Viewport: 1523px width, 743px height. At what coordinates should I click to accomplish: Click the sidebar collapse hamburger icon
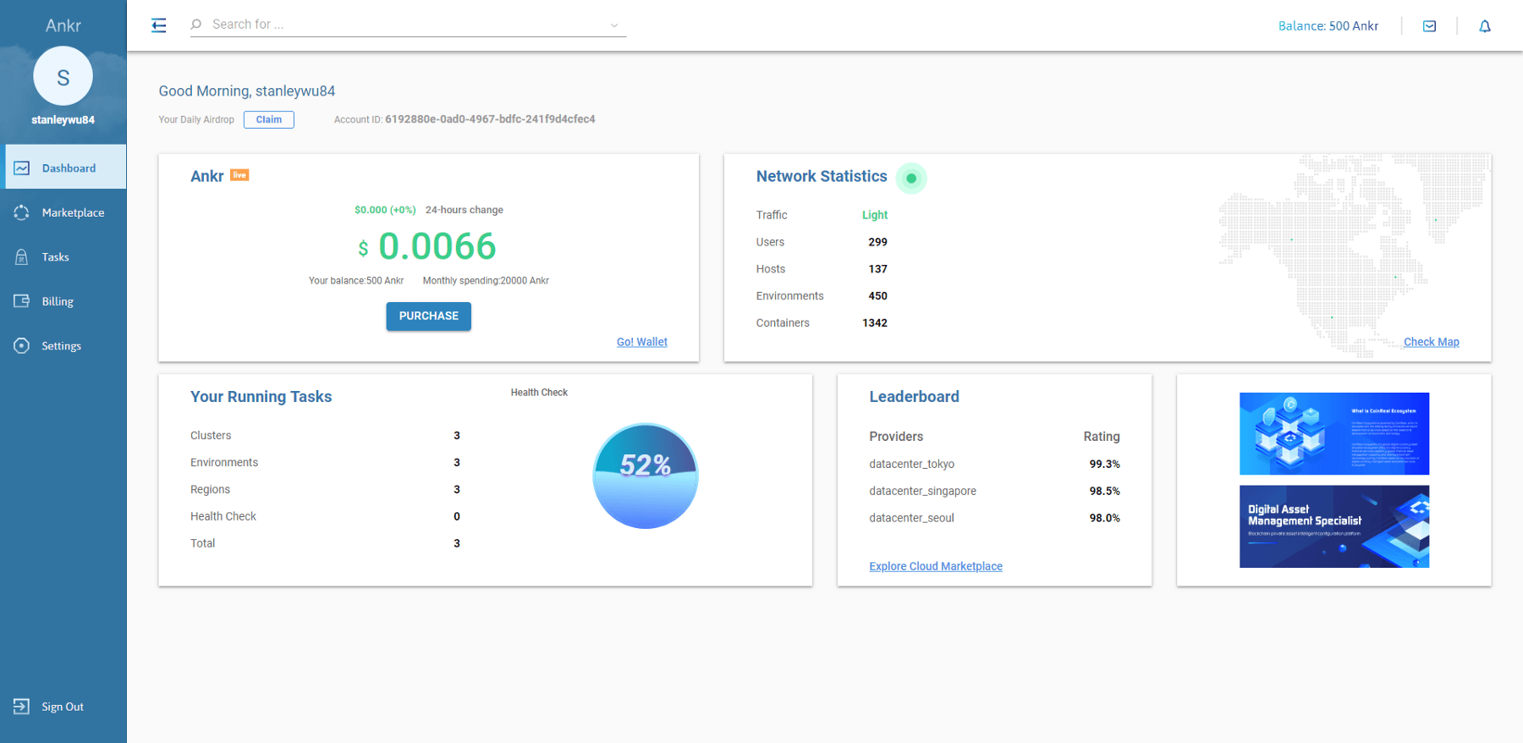click(x=159, y=25)
